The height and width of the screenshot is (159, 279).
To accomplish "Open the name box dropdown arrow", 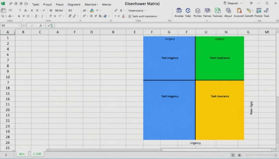I will 19,26.
